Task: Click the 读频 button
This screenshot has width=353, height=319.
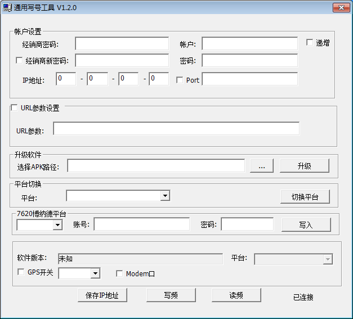Action: click(236, 295)
